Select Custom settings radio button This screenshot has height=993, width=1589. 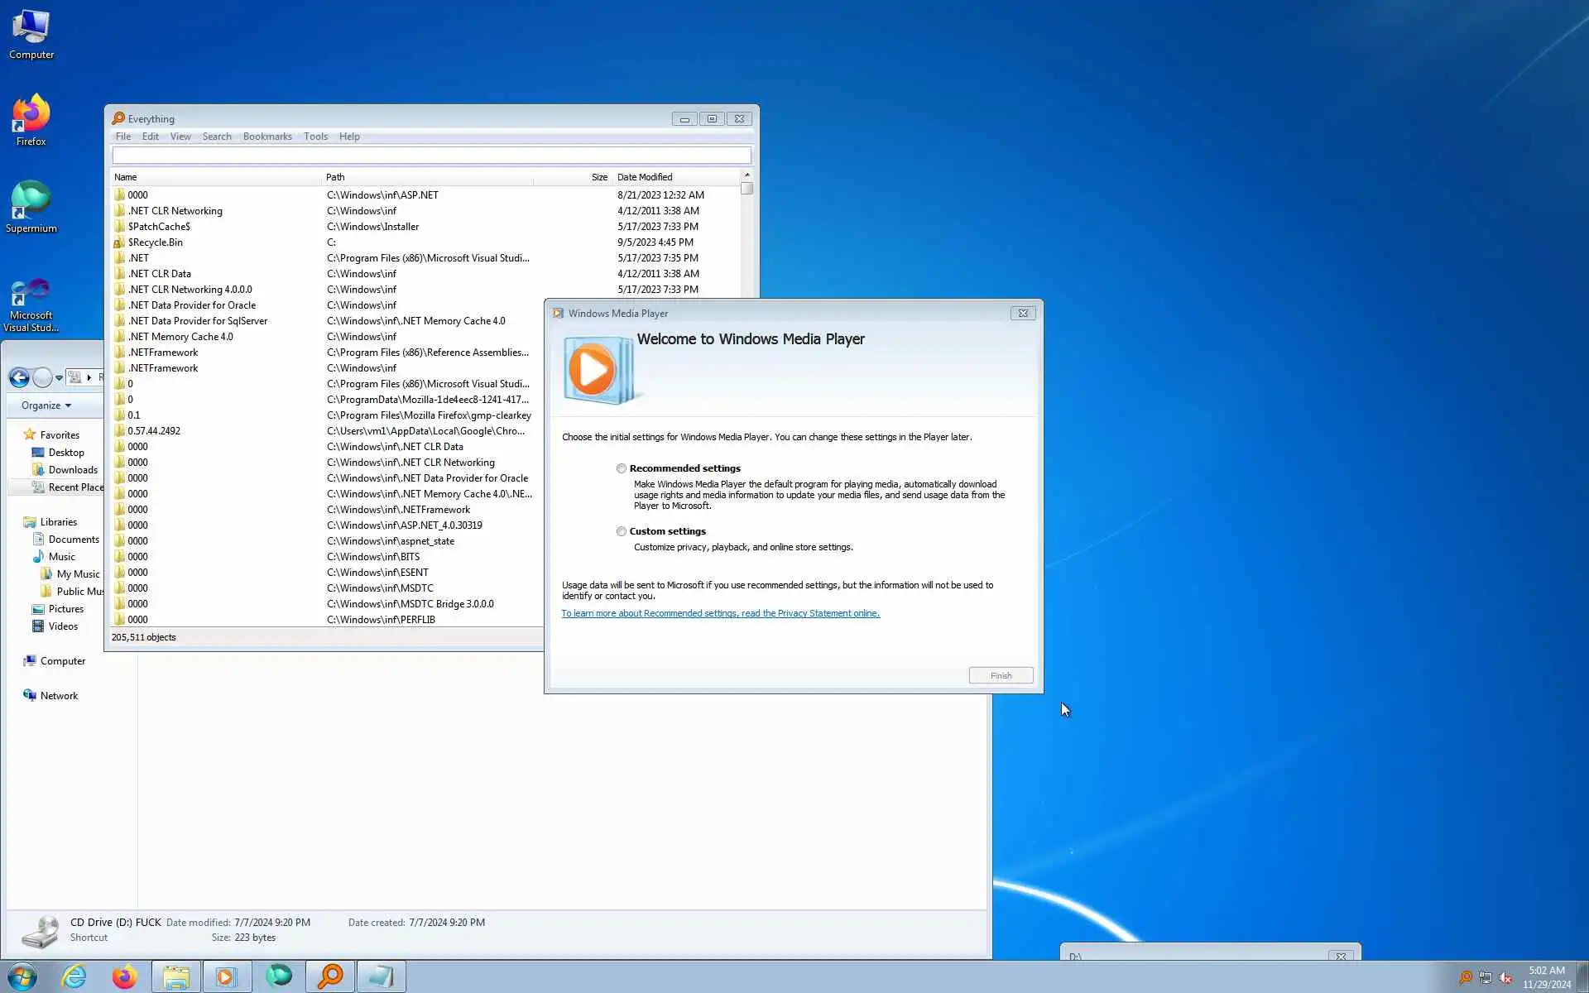pos(622,531)
